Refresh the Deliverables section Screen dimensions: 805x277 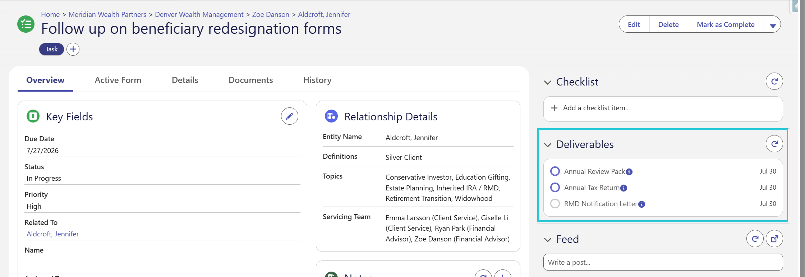pos(774,144)
